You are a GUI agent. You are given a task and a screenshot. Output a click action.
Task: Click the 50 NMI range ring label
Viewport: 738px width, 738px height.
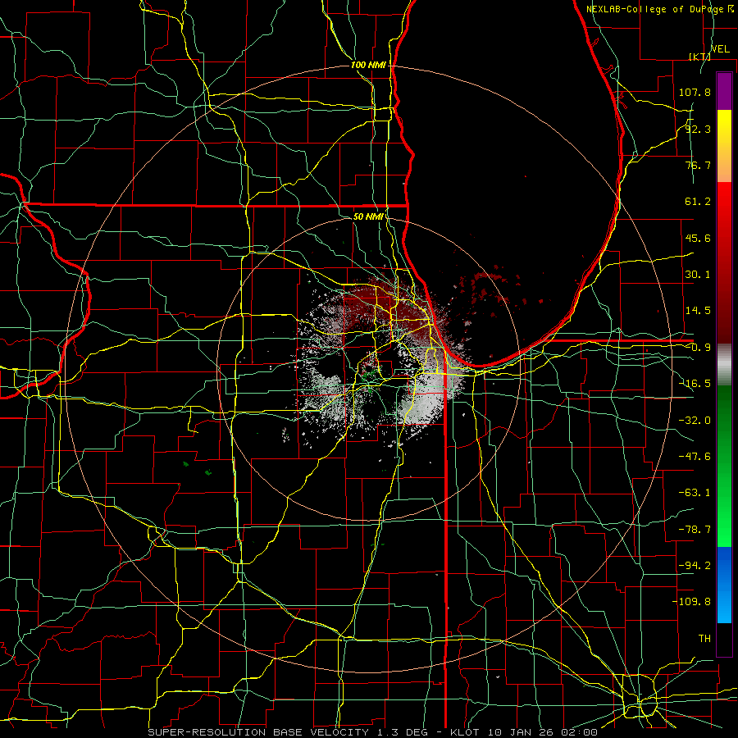coord(368,216)
